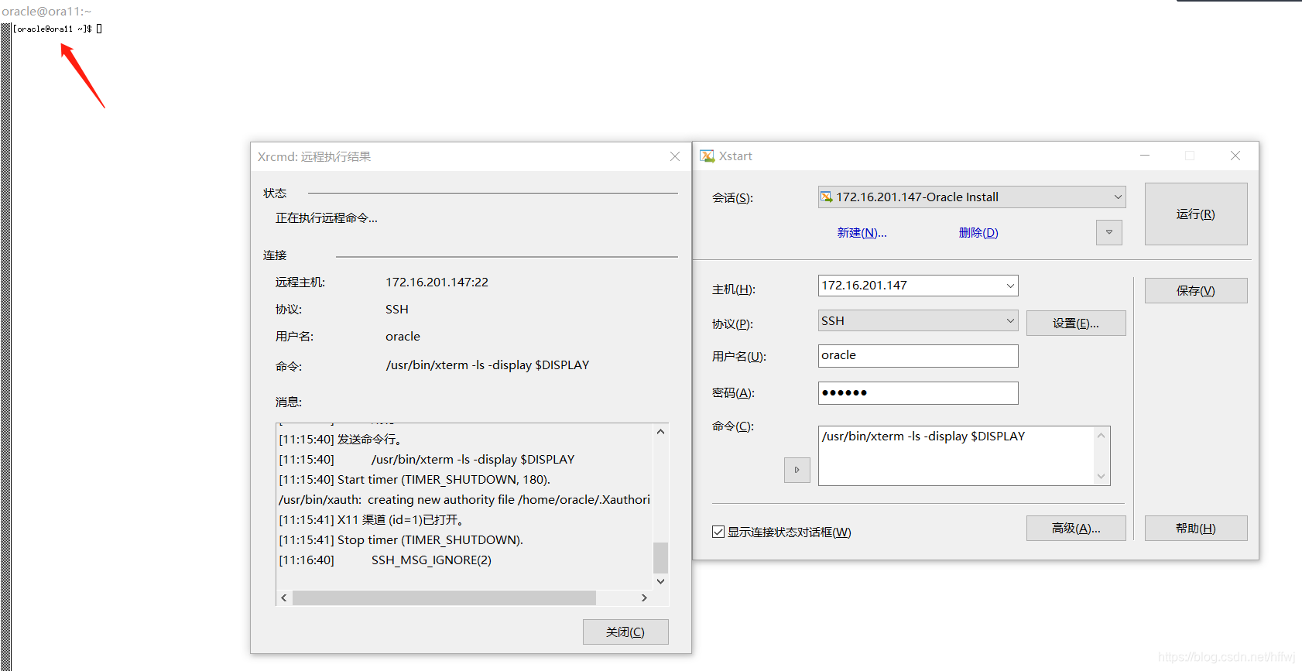Click in the 密码 password field
The height and width of the screenshot is (671, 1302).
click(918, 392)
